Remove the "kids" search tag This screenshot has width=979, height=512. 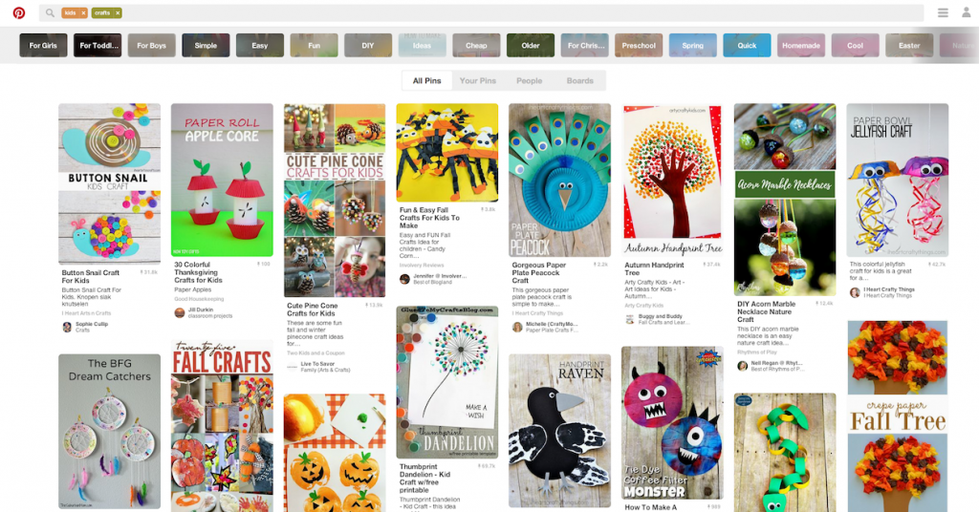click(83, 13)
